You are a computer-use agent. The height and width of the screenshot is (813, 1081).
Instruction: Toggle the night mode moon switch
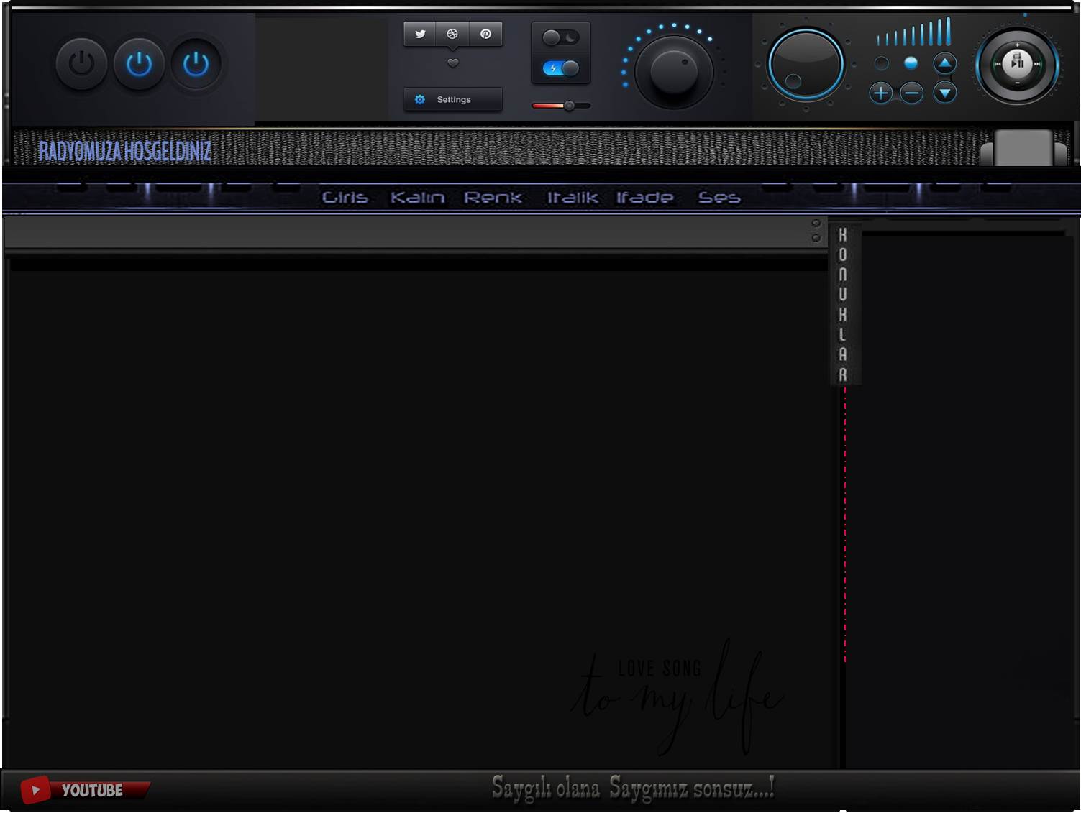(x=560, y=37)
